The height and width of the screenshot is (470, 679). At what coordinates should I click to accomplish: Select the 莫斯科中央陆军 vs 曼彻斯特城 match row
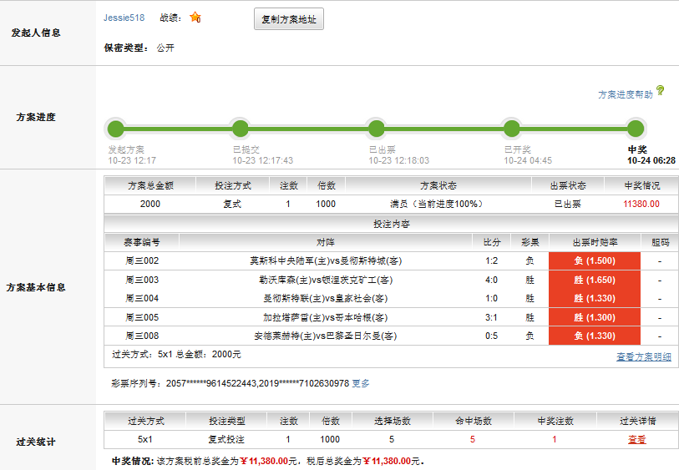click(334, 261)
